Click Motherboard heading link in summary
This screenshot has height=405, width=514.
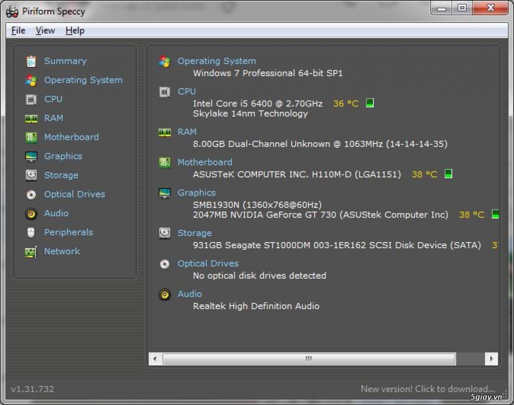205,162
